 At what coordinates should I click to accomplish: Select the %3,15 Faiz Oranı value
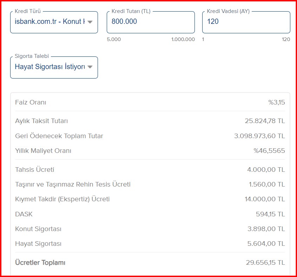click(x=277, y=102)
